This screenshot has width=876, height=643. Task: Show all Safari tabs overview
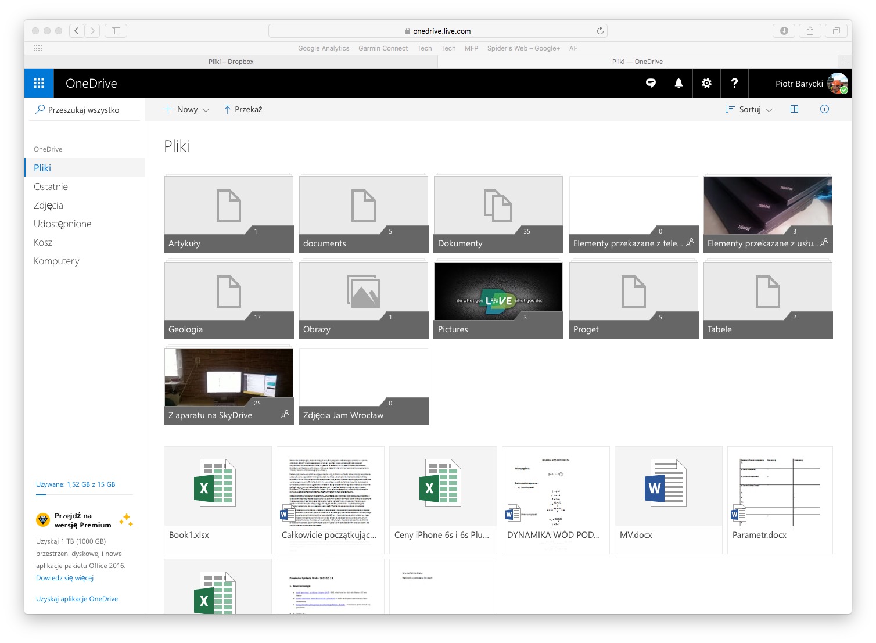point(836,31)
